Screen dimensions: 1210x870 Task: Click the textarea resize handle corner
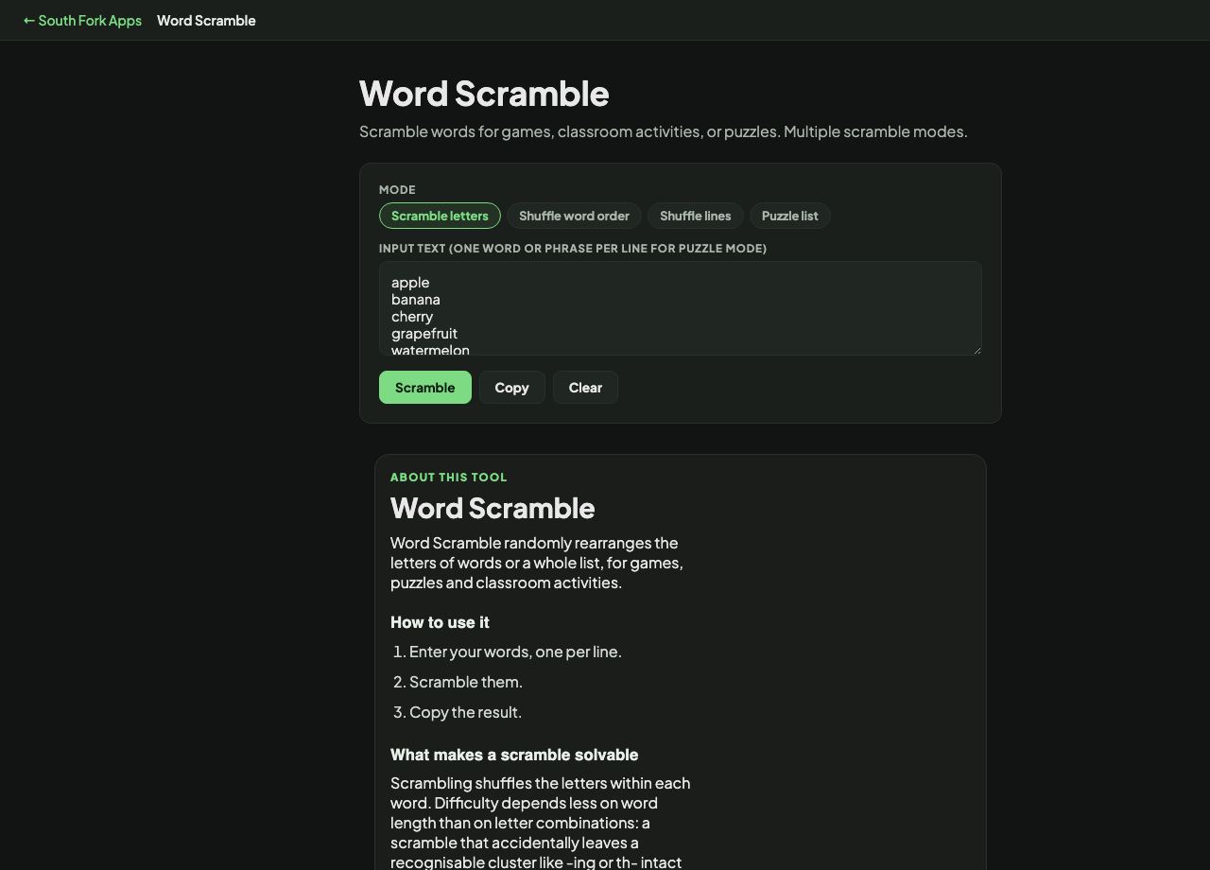tap(976, 349)
